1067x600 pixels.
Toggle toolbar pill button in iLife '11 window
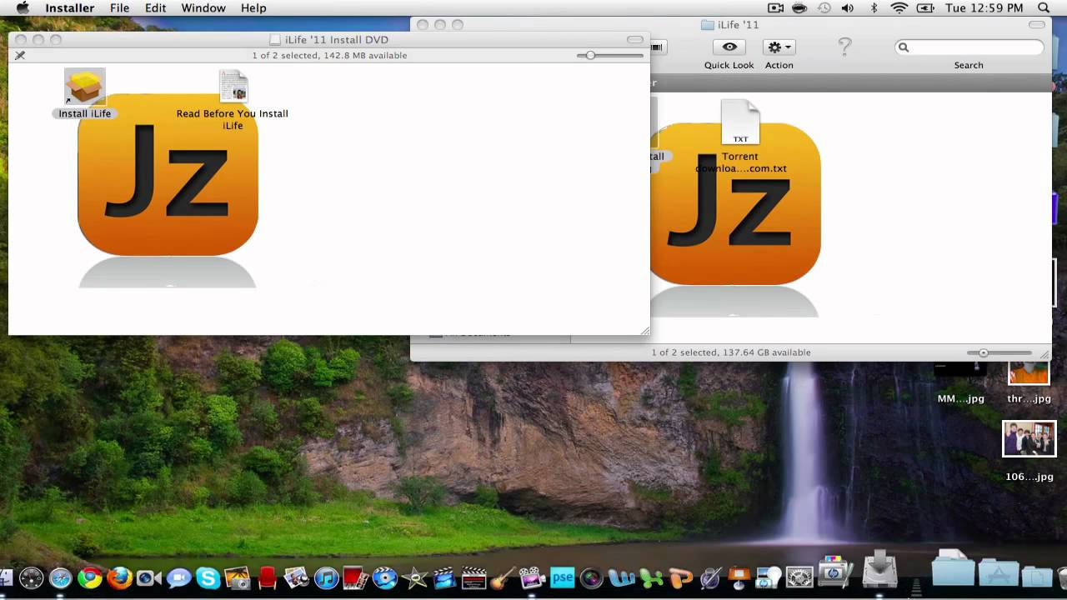[x=1036, y=25]
